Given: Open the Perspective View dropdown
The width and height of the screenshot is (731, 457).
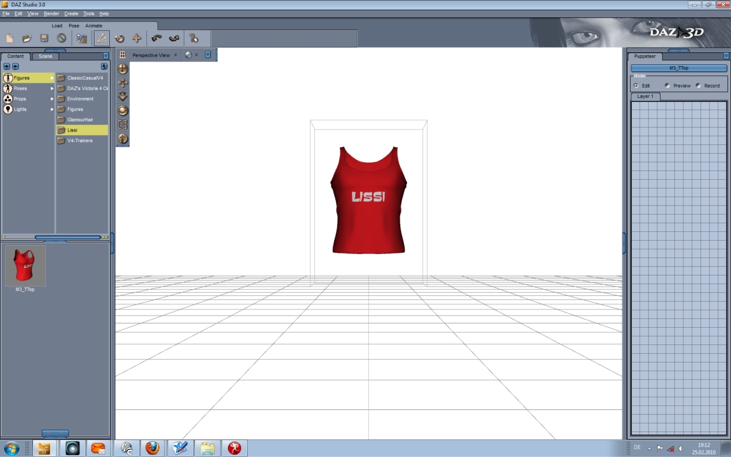Looking at the screenshot, I should coord(154,55).
